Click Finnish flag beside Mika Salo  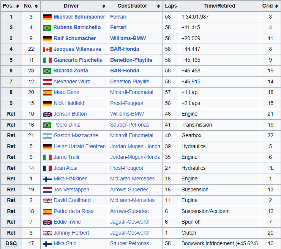[x=47, y=244]
